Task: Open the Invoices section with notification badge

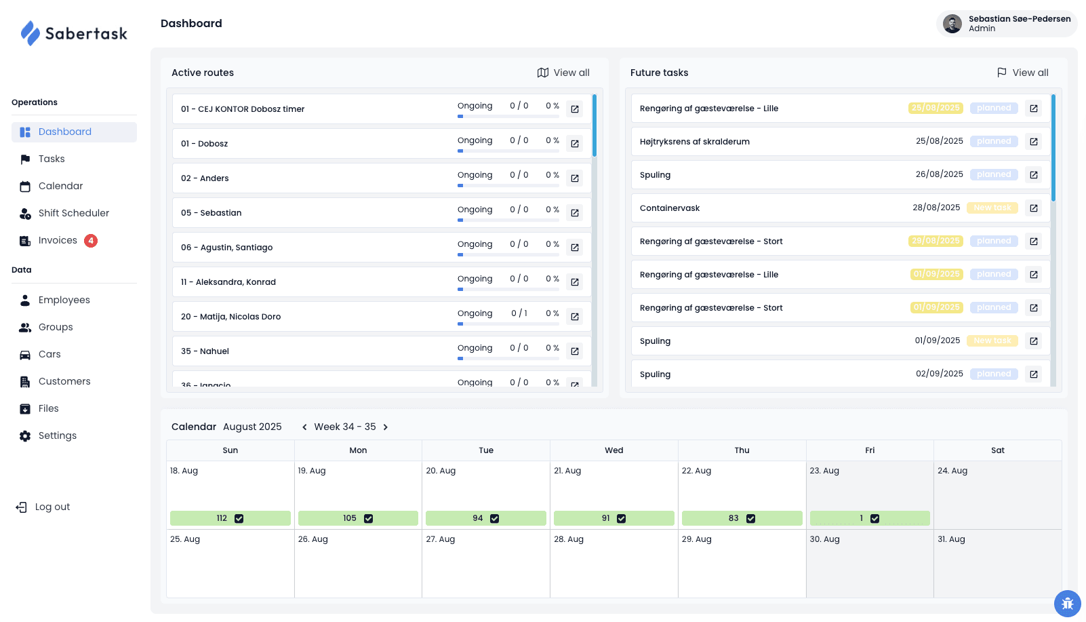Action: tap(58, 240)
